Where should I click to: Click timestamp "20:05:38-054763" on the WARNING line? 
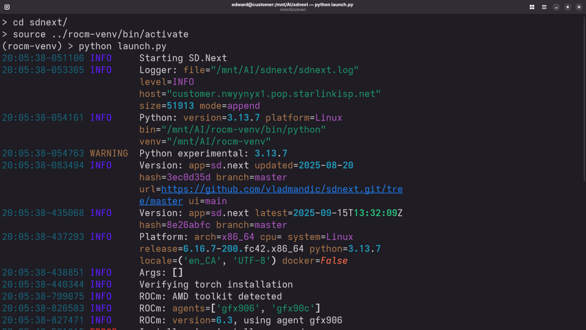[x=43, y=154]
